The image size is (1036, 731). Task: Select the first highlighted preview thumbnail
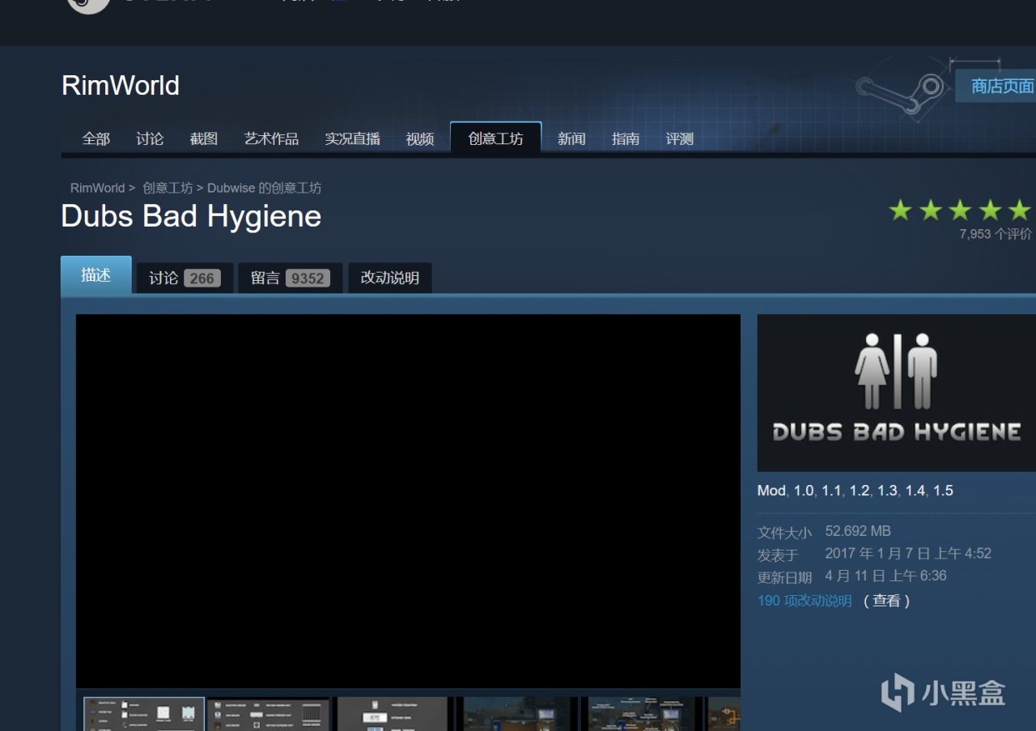coord(144,714)
